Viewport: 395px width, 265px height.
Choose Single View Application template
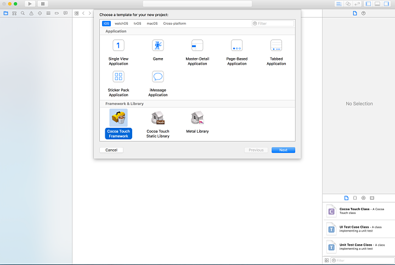(119, 52)
